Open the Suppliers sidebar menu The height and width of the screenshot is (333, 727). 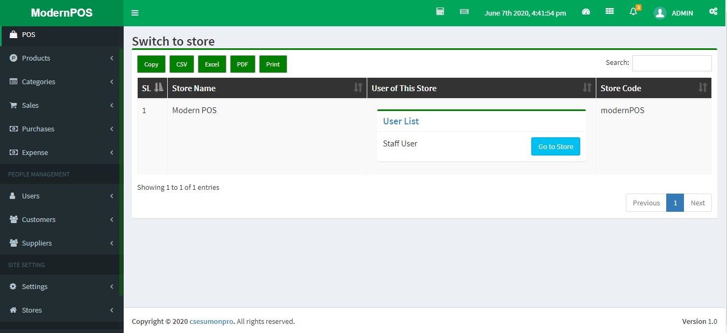tap(62, 243)
